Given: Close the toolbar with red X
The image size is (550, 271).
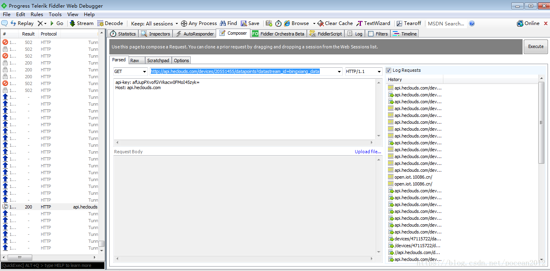Looking at the screenshot, I should [546, 23].
